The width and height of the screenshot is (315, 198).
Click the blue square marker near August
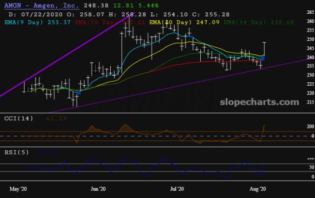tap(262, 59)
